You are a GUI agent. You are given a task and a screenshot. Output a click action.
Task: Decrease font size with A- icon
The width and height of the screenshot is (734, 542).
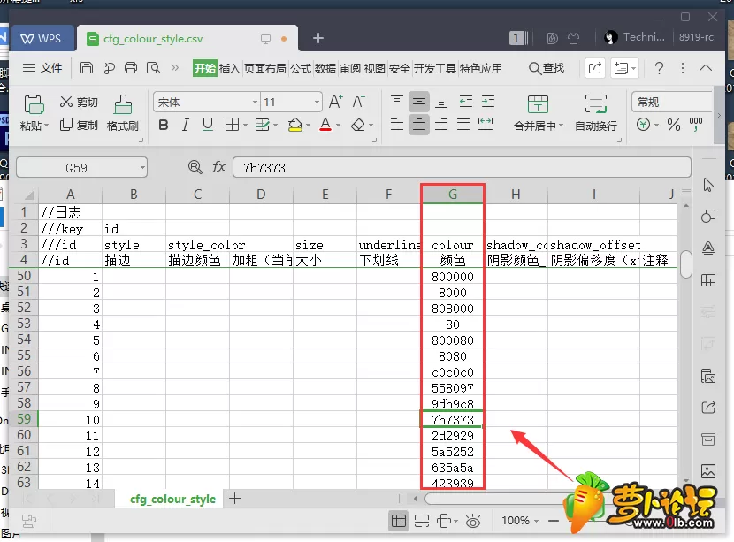[358, 102]
